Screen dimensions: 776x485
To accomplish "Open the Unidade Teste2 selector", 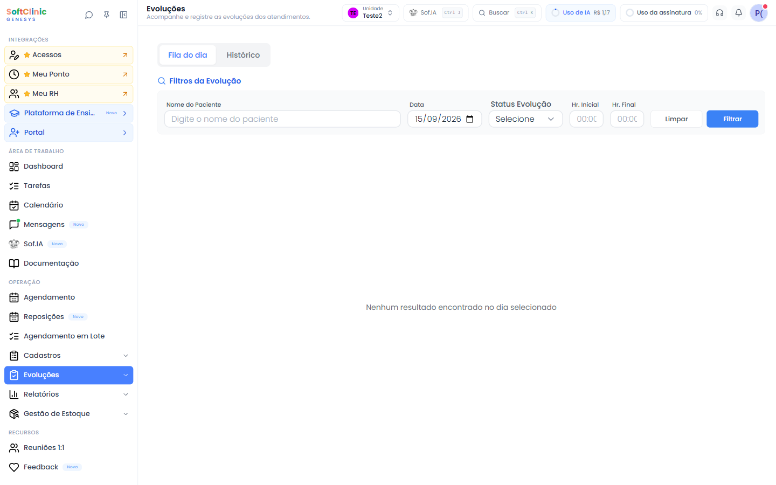I will [x=371, y=13].
